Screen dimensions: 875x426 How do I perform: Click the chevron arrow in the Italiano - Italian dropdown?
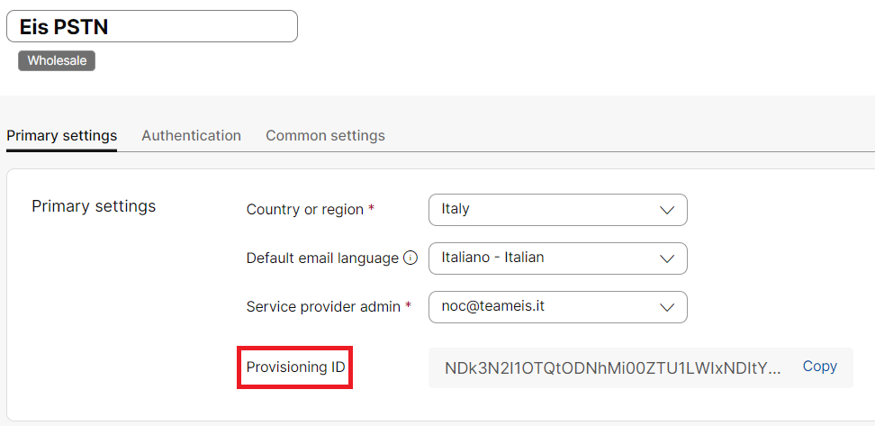click(667, 258)
